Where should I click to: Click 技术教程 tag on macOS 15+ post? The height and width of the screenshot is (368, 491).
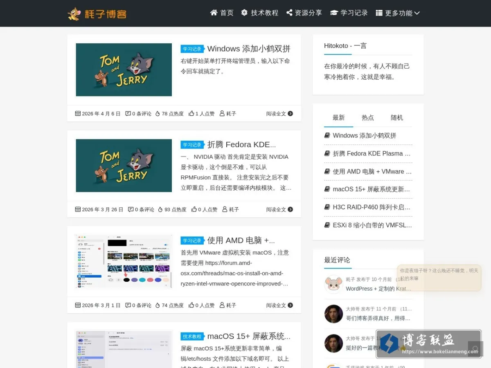click(192, 337)
